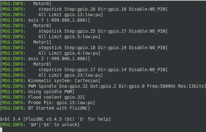Screen dimensions: 206x132
Task: Click the 'Motor1]' log line
Action: click(x=26, y=42)
